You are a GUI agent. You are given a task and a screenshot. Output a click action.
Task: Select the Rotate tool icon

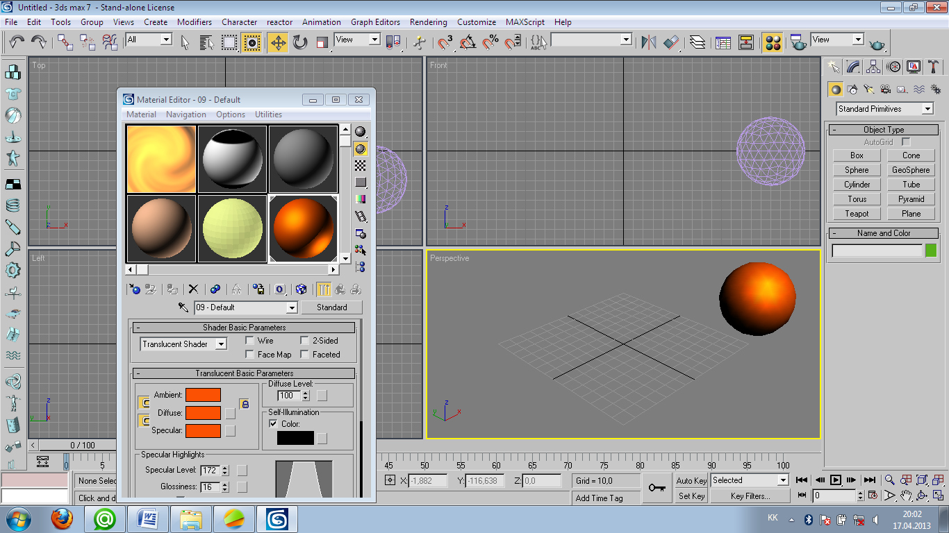(299, 43)
